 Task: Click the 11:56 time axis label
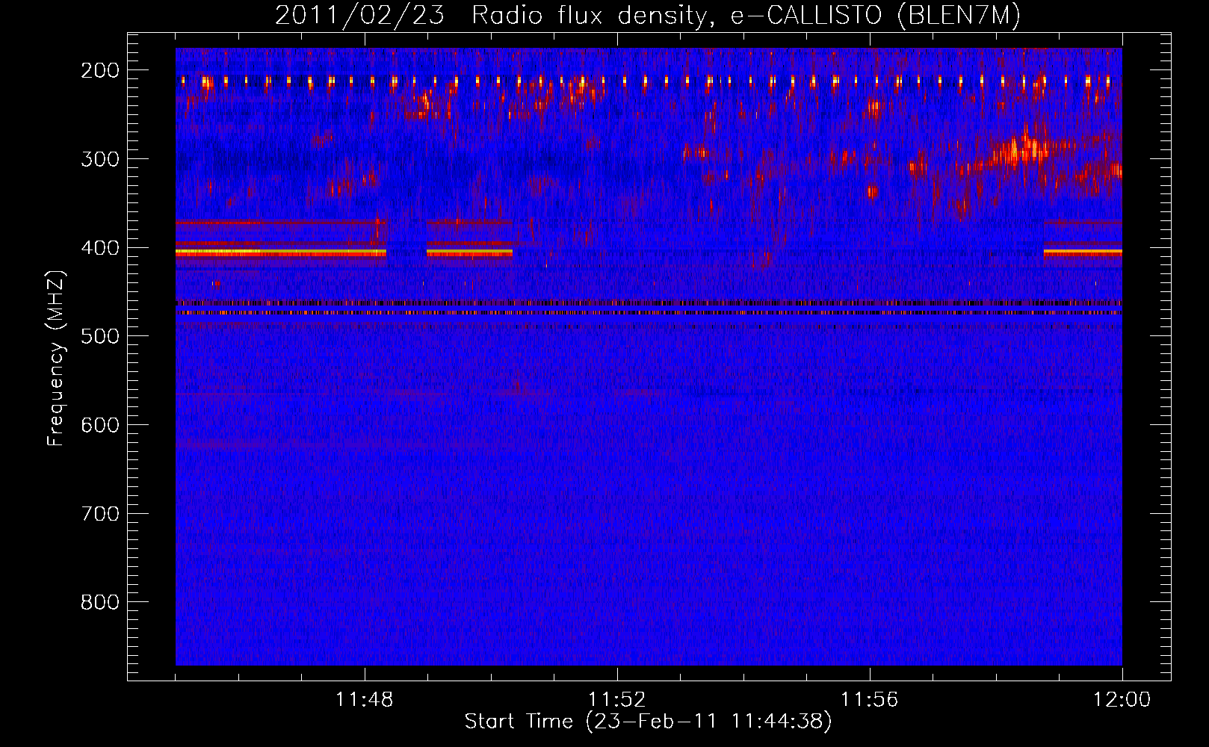[870, 700]
